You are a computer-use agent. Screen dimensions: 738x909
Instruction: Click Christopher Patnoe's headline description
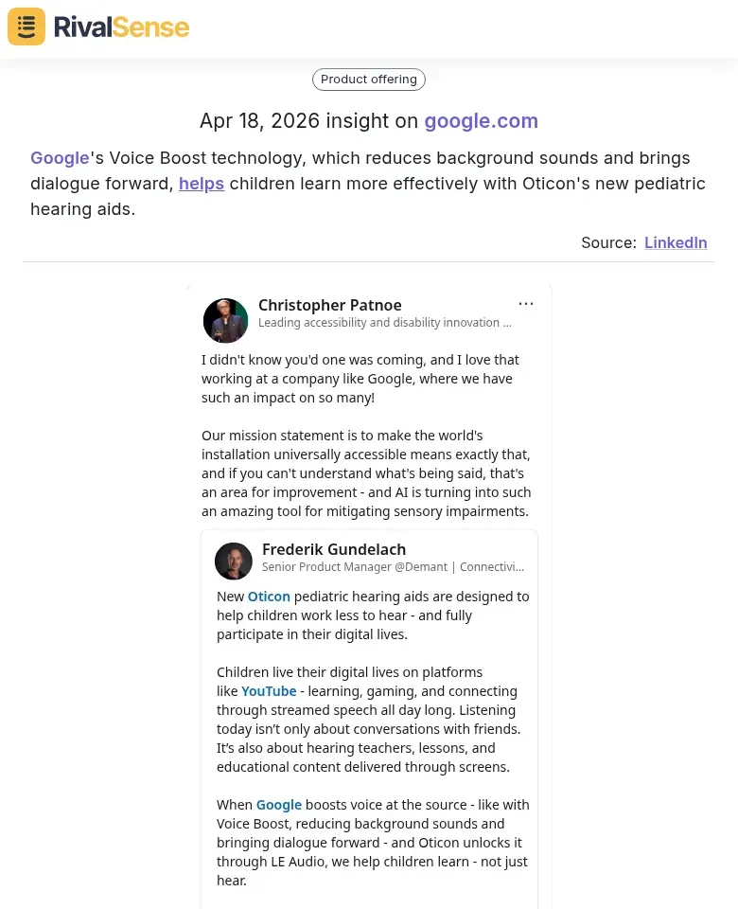(384, 322)
